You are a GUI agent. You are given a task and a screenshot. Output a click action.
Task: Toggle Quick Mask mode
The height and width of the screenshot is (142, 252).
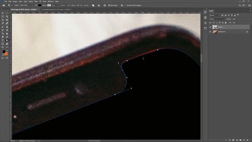(x=3, y=58)
